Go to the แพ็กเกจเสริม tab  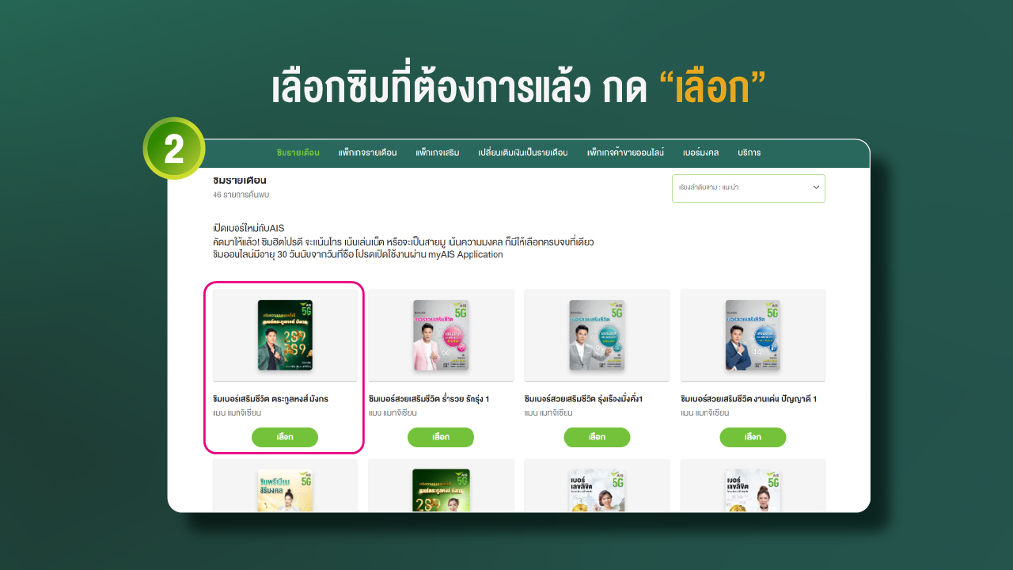(438, 153)
